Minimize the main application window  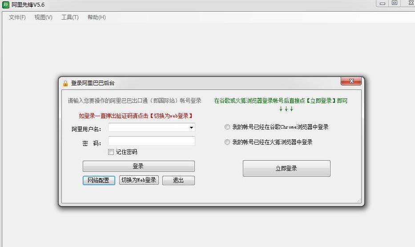383,3
